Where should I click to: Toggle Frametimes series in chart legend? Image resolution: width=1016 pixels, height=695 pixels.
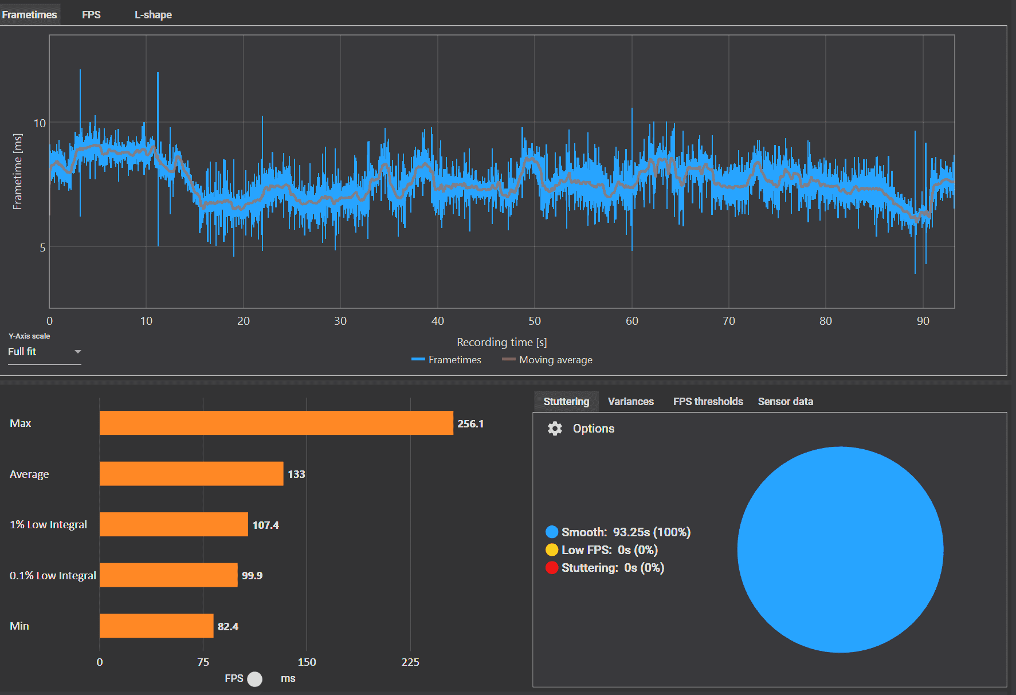tap(446, 360)
